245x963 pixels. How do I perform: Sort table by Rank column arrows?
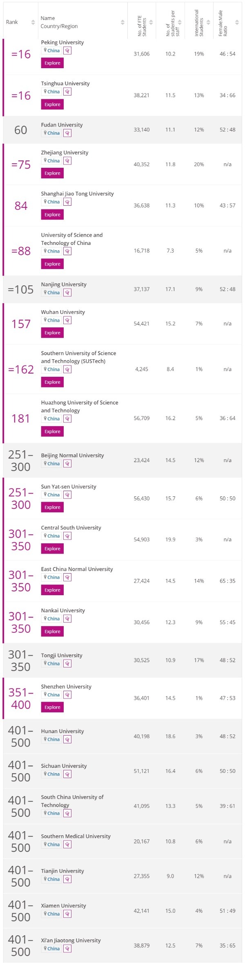(x=33, y=22)
